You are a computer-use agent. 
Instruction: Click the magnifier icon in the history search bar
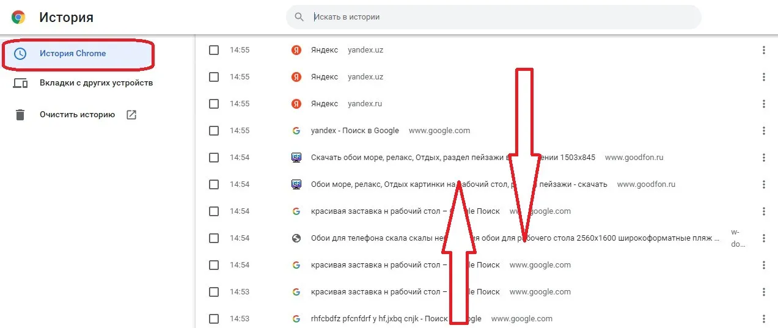[x=299, y=17]
